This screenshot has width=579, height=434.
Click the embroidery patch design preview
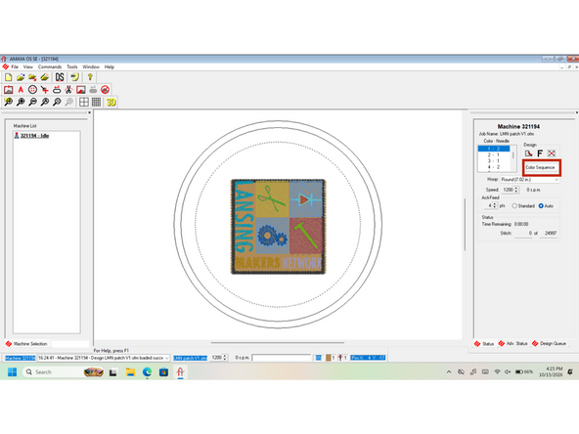(x=279, y=227)
